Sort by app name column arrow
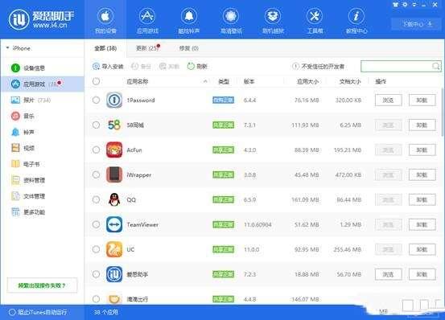This screenshot has width=445, height=320. coord(205,82)
